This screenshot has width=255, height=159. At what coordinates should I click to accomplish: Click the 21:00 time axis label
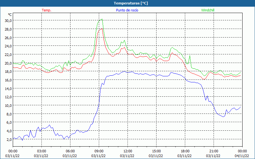[214, 151]
